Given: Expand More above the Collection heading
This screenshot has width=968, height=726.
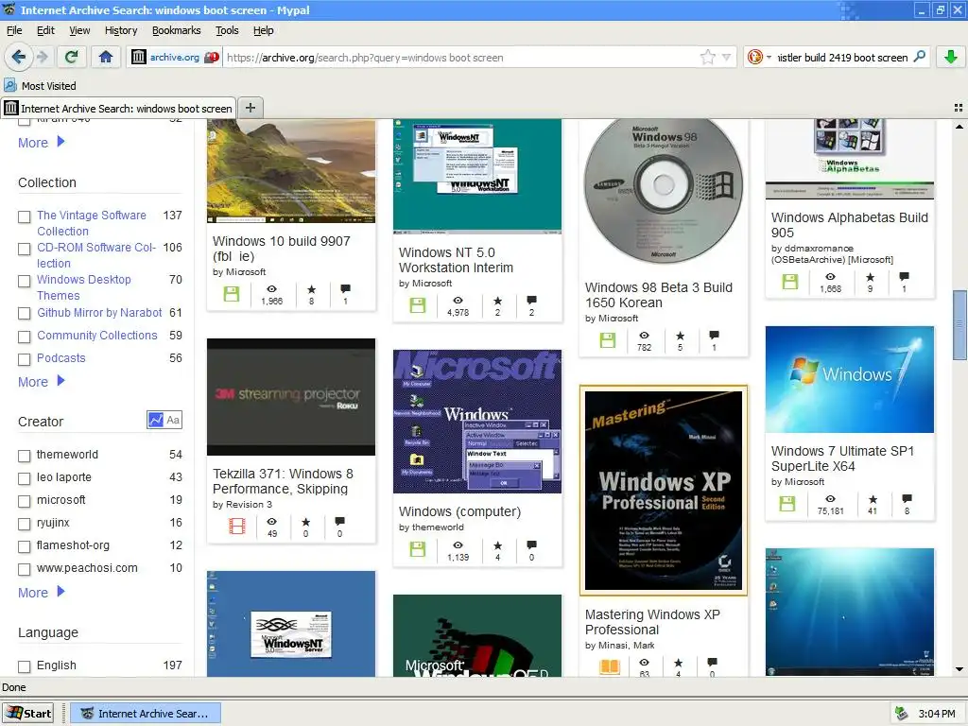Looking at the screenshot, I should coord(42,143).
